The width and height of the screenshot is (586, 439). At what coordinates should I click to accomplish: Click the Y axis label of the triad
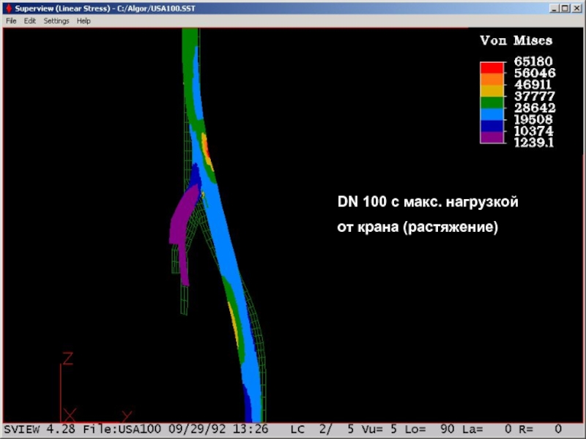pos(127,416)
